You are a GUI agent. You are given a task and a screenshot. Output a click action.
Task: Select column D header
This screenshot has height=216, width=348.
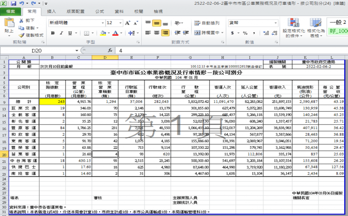[x=105, y=58]
